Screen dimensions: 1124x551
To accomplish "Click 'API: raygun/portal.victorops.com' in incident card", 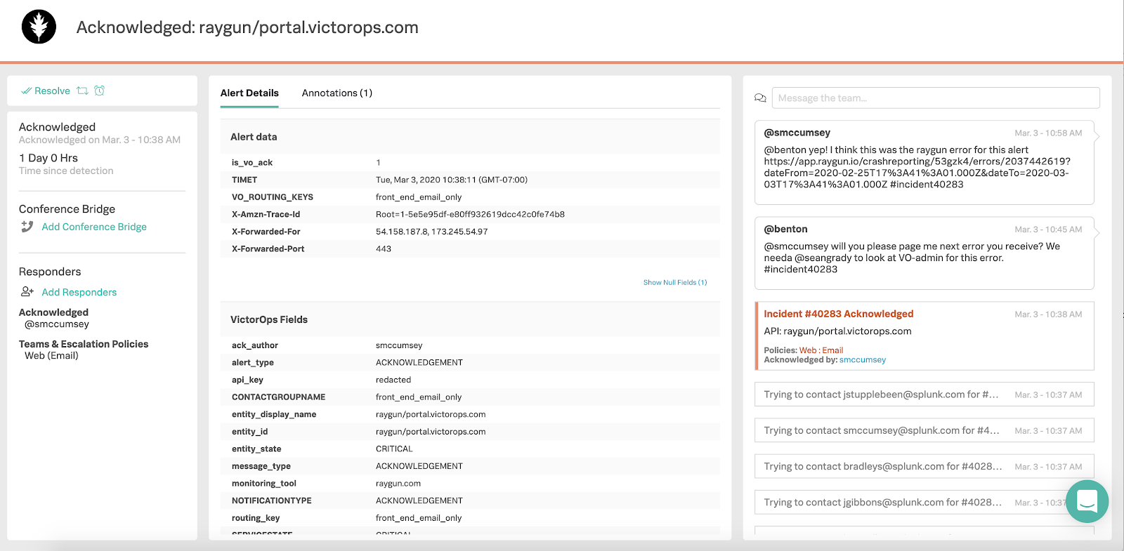I will [837, 331].
